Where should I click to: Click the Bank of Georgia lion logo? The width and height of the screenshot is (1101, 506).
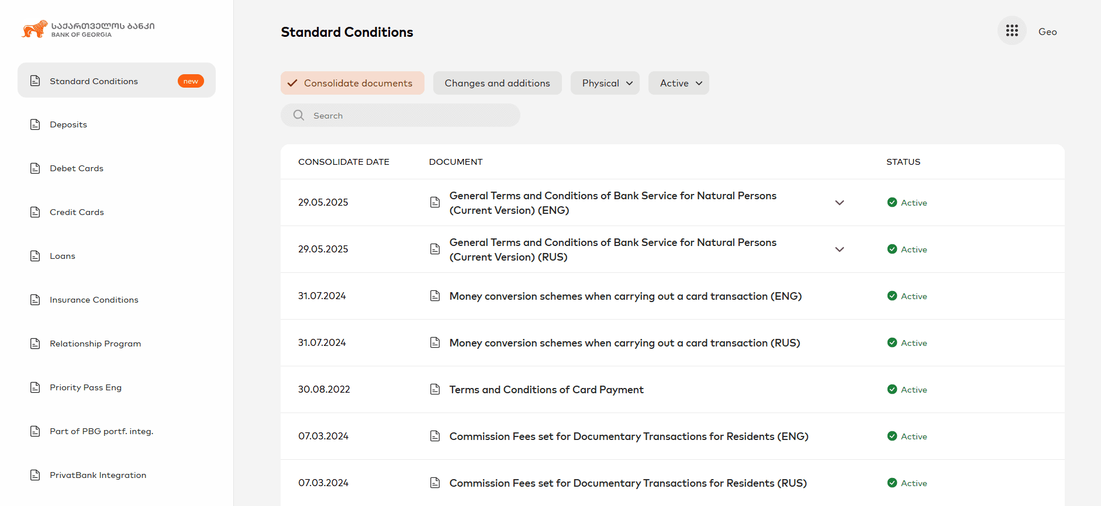[34, 29]
